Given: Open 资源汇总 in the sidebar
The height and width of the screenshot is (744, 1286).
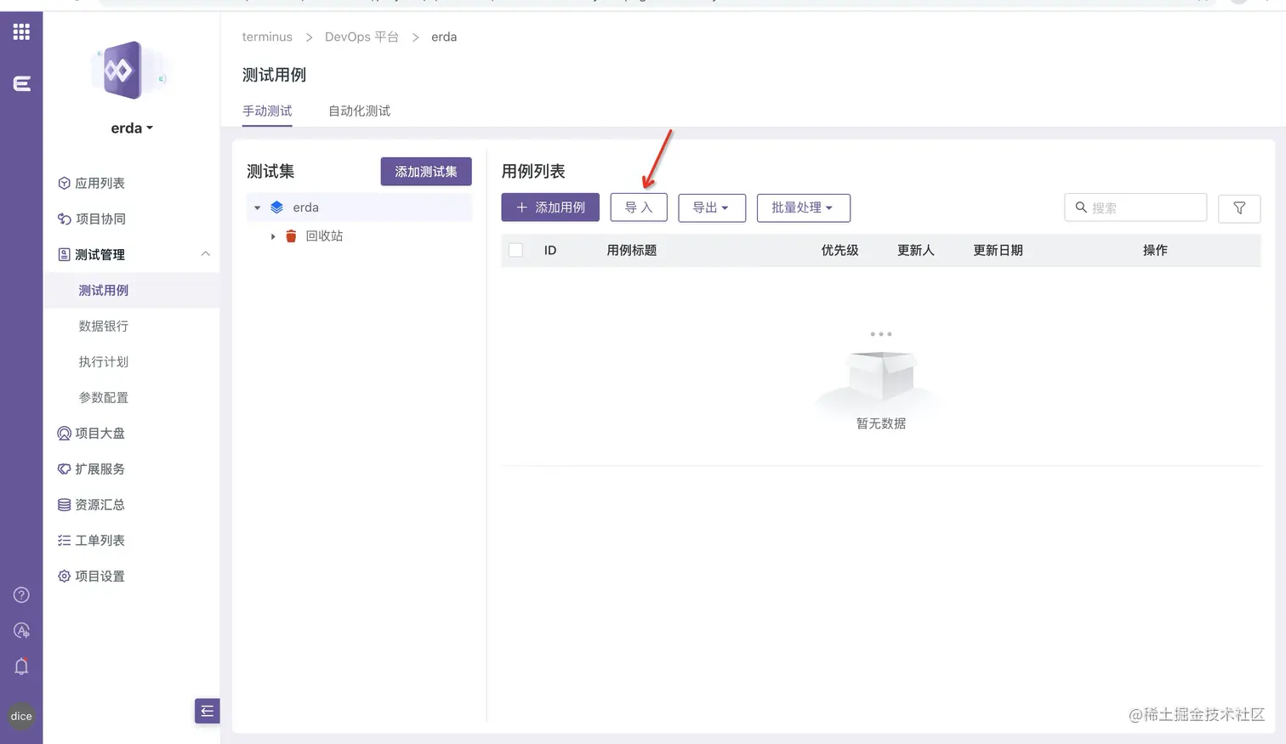Looking at the screenshot, I should (x=91, y=505).
